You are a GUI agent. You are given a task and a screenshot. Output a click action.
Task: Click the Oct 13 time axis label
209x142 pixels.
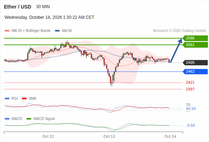pyautogui.click(x=109, y=136)
